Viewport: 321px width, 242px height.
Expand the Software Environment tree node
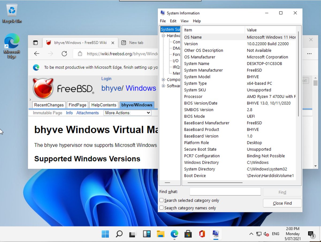coord(163,86)
